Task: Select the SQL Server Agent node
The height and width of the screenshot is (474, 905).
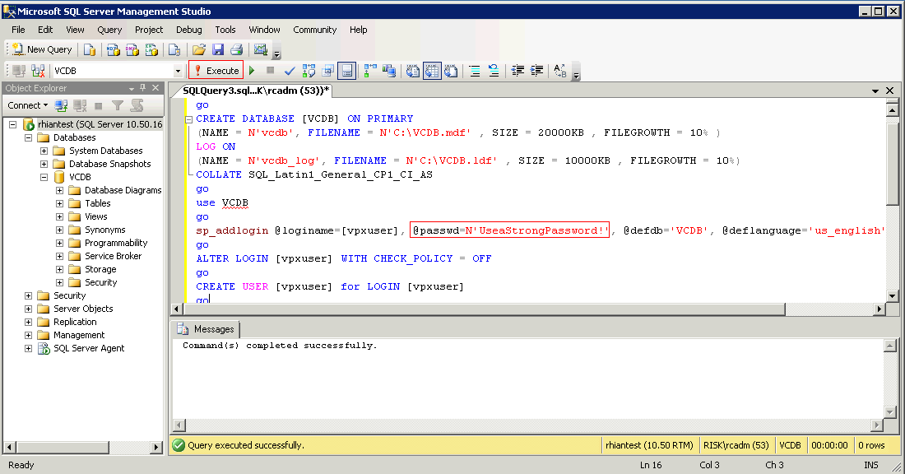Action: coord(89,348)
